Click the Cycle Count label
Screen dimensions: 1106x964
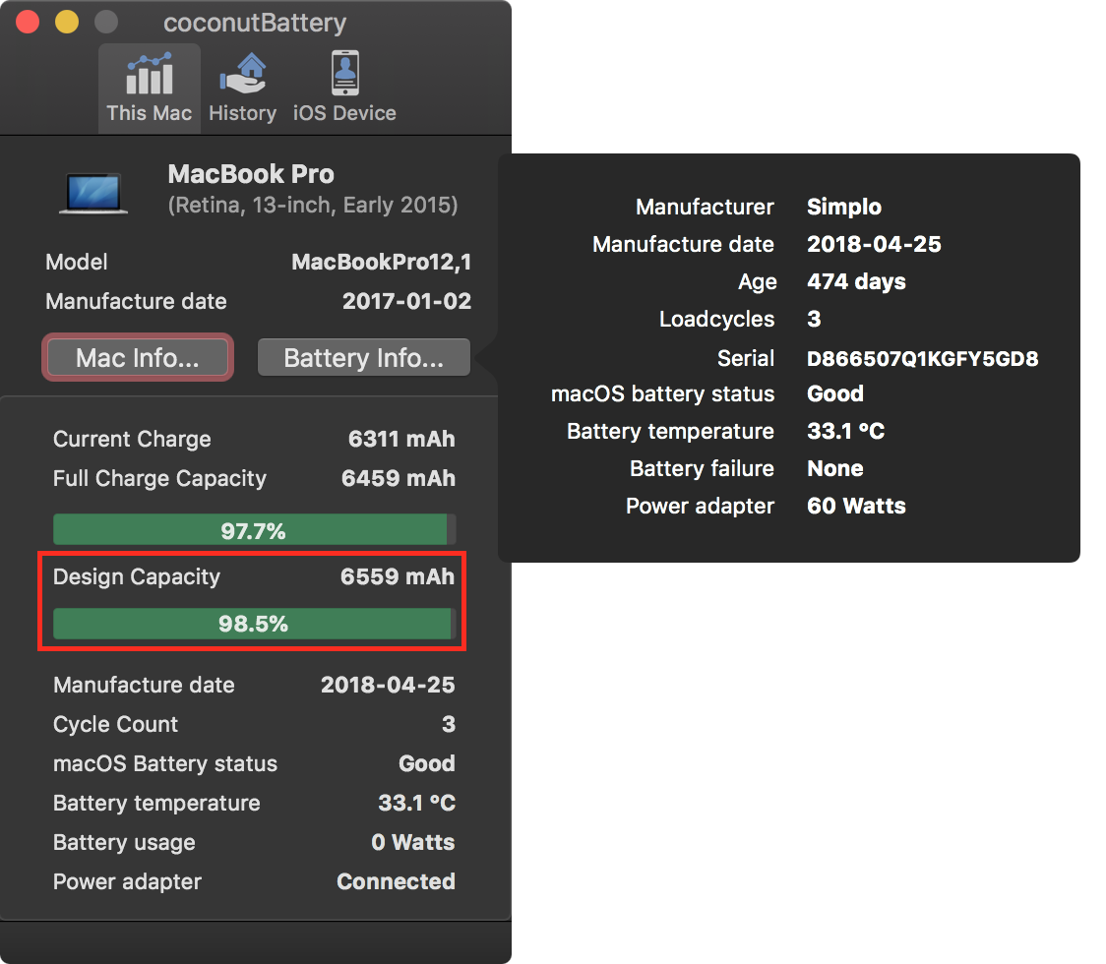[x=116, y=724]
